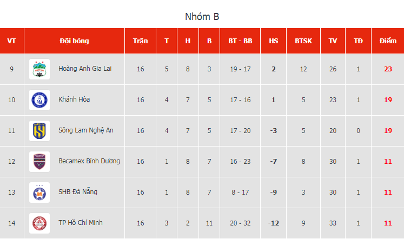Image resolution: width=404 pixels, height=239 pixels.
Task: Click the BT - BB column header
Action: coord(240,41)
